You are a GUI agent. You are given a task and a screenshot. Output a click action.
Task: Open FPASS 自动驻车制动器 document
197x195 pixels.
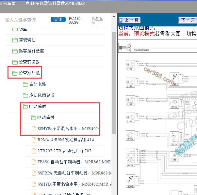pos(74,162)
